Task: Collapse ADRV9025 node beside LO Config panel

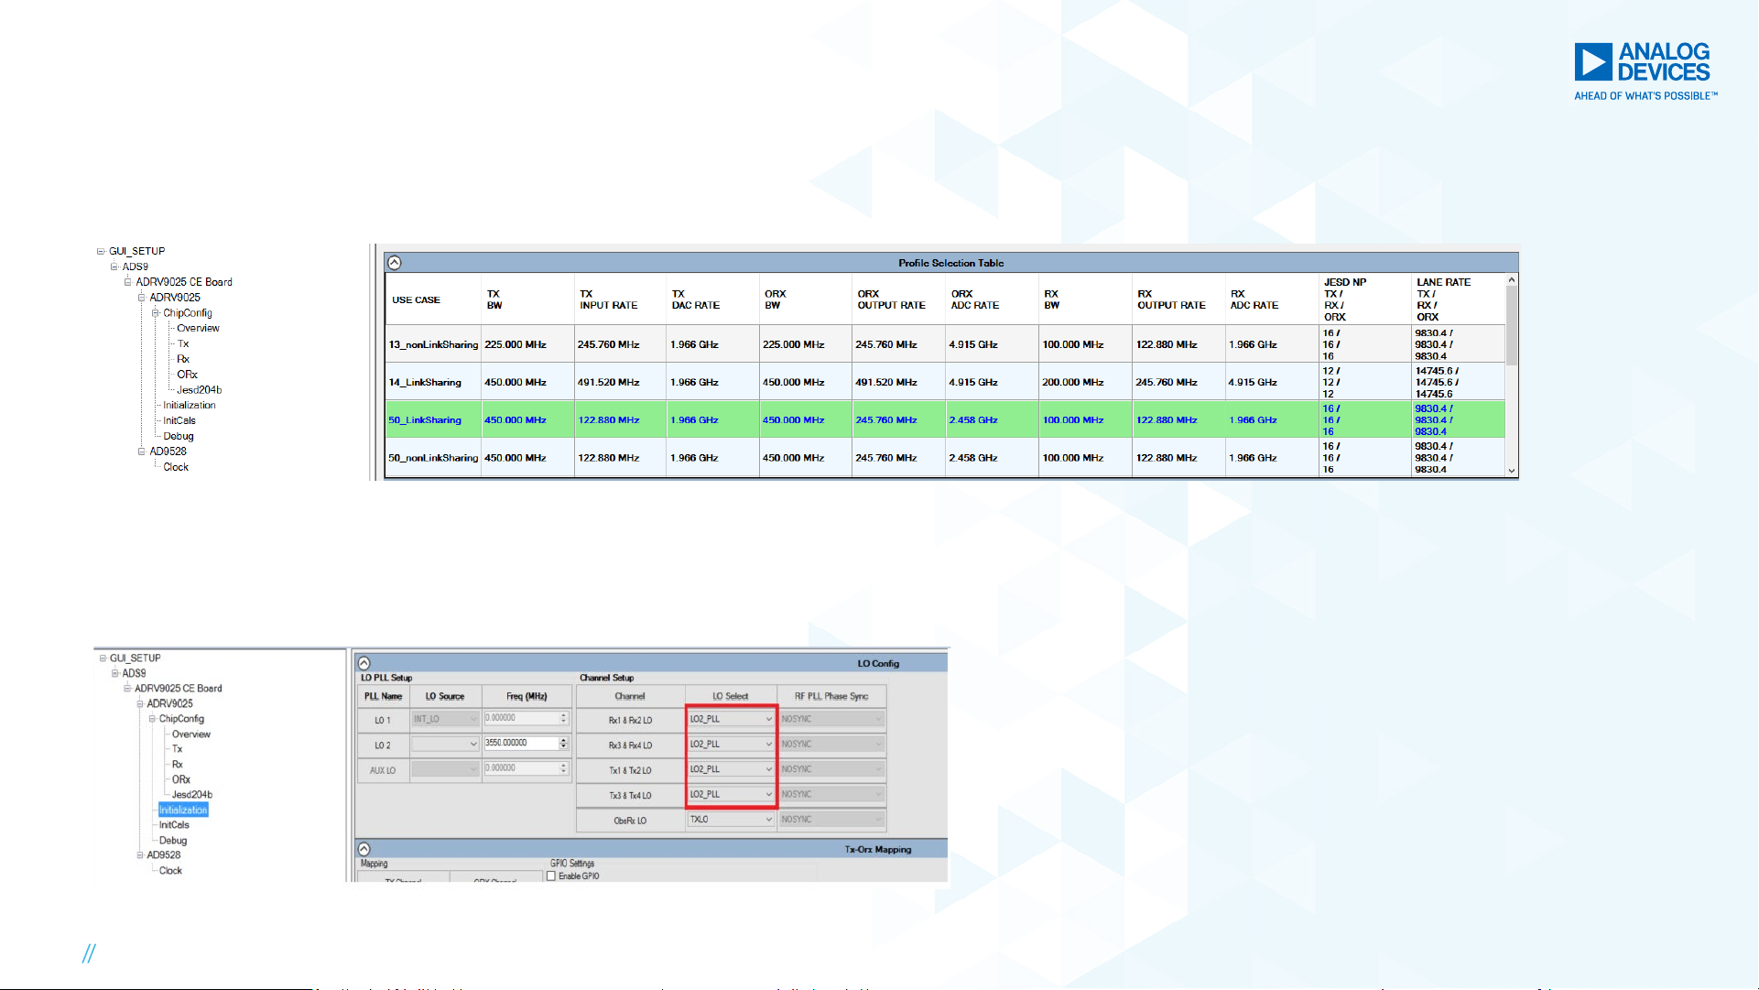Action: pos(140,703)
